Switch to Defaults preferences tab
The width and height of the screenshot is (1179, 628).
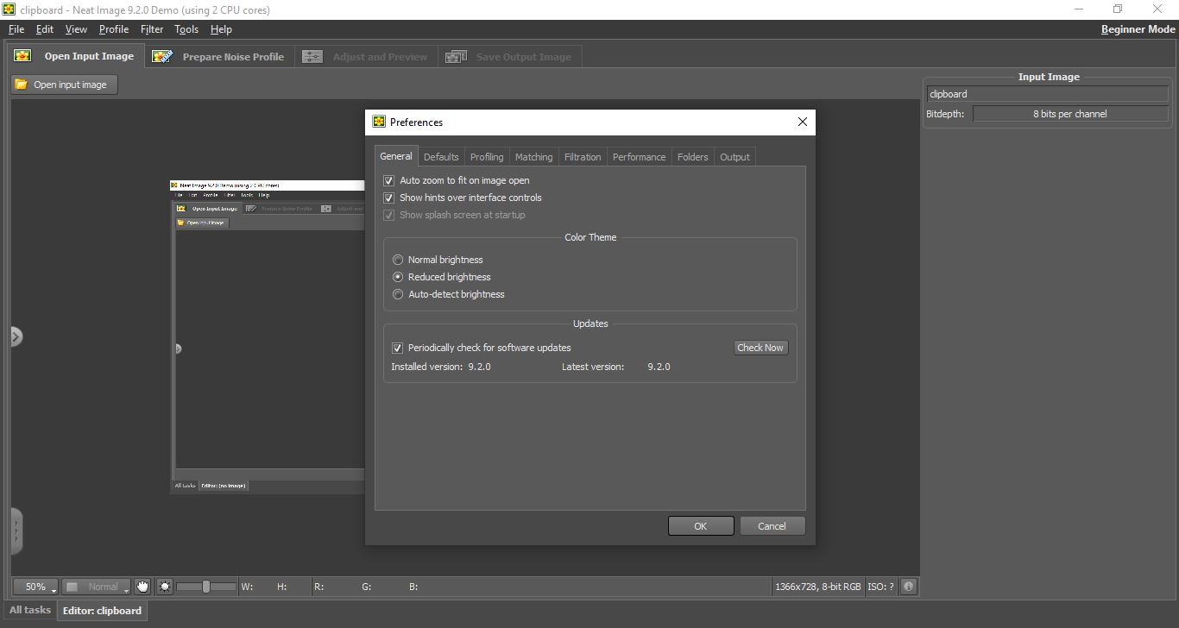click(x=441, y=157)
